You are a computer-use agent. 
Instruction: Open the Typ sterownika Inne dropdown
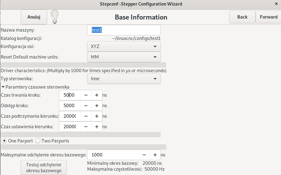pyautogui.click(x=124, y=79)
